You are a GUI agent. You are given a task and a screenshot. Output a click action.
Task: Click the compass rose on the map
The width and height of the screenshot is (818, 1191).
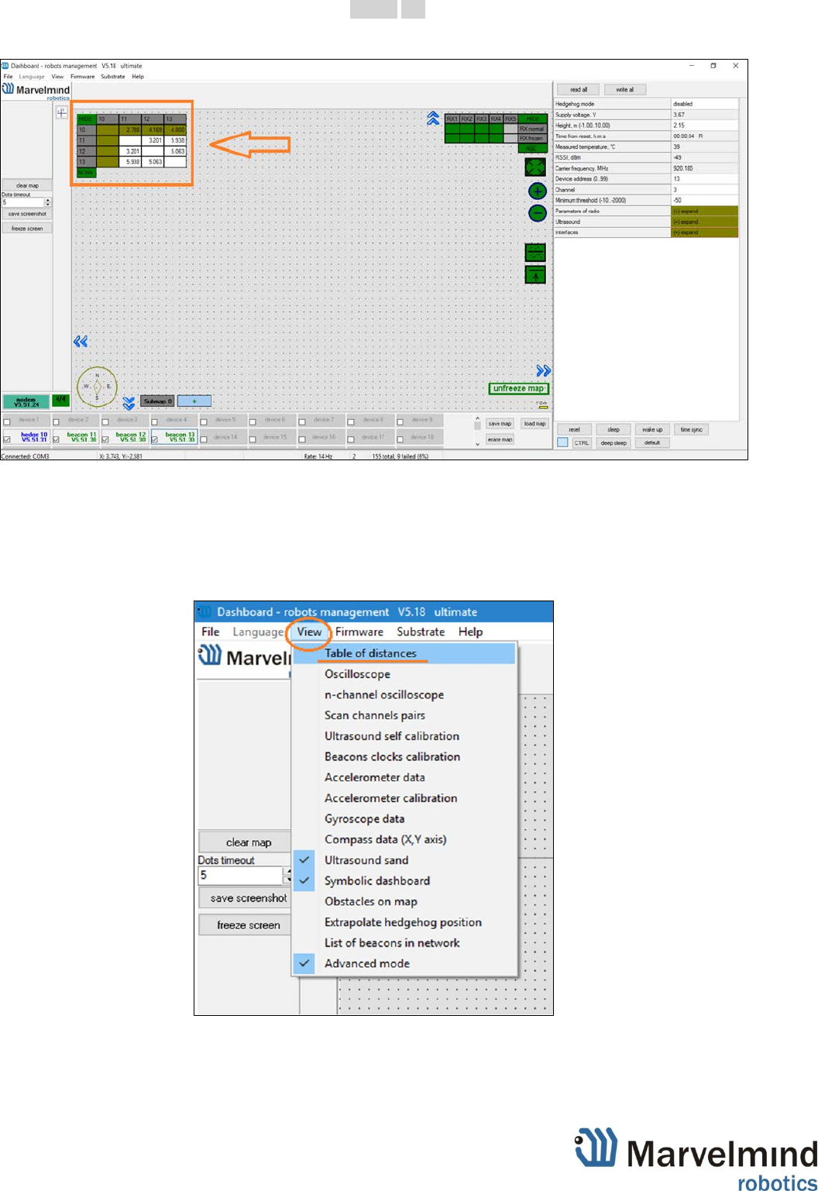(97, 386)
